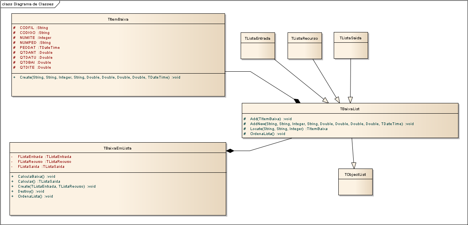468x225 pixels.
Task: Select the QTDANT :Double attribute
Action: pos(36,53)
